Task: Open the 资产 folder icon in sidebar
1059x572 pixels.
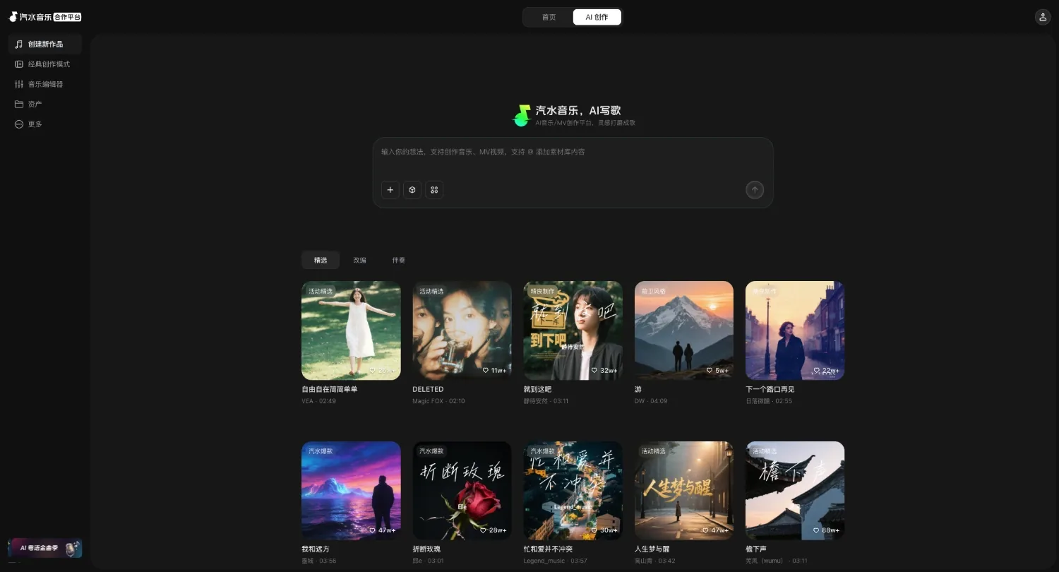Action: click(x=19, y=104)
